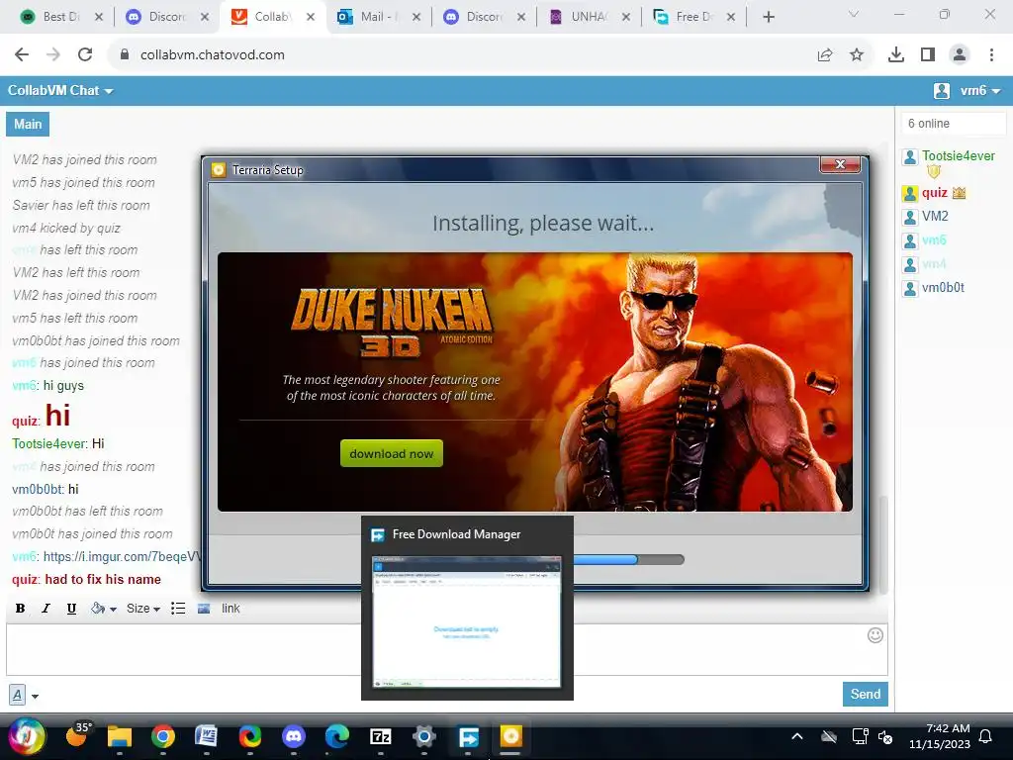Switch to the Main room tab
Image resolution: width=1013 pixels, height=760 pixels.
pos(28,124)
